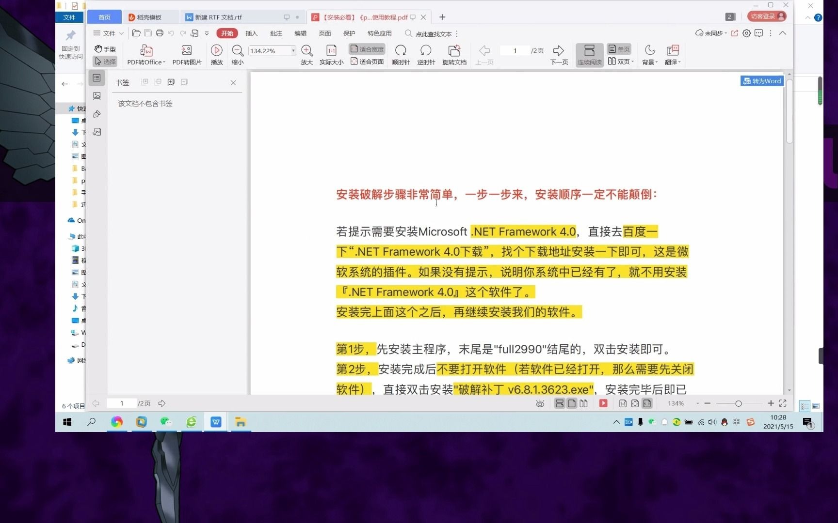Image resolution: width=838 pixels, height=523 pixels.
Task: Open the 开始 ribbon tab
Action: pos(227,33)
